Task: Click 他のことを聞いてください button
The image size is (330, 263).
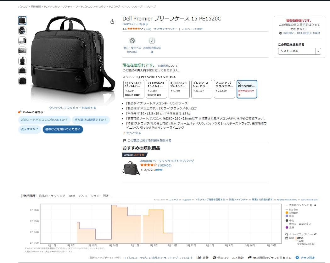Action: [63, 129]
